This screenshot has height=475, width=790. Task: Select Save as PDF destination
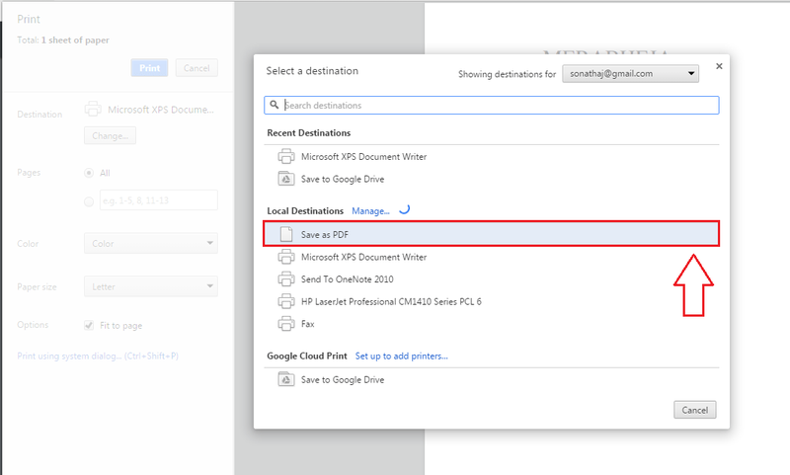pyautogui.click(x=491, y=234)
